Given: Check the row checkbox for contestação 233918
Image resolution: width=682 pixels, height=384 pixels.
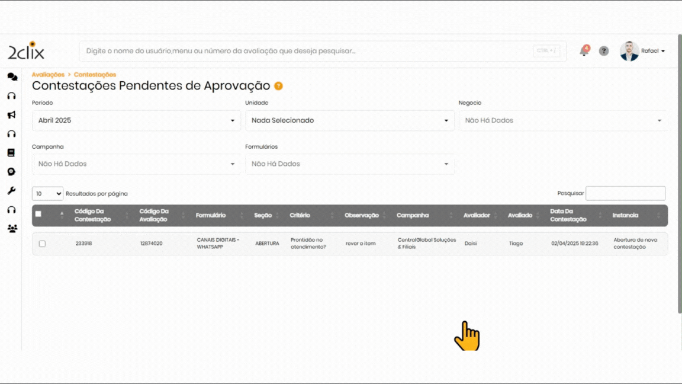Looking at the screenshot, I should point(42,244).
